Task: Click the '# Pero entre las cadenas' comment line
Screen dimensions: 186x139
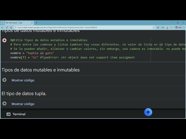Action: tap(98, 44)
